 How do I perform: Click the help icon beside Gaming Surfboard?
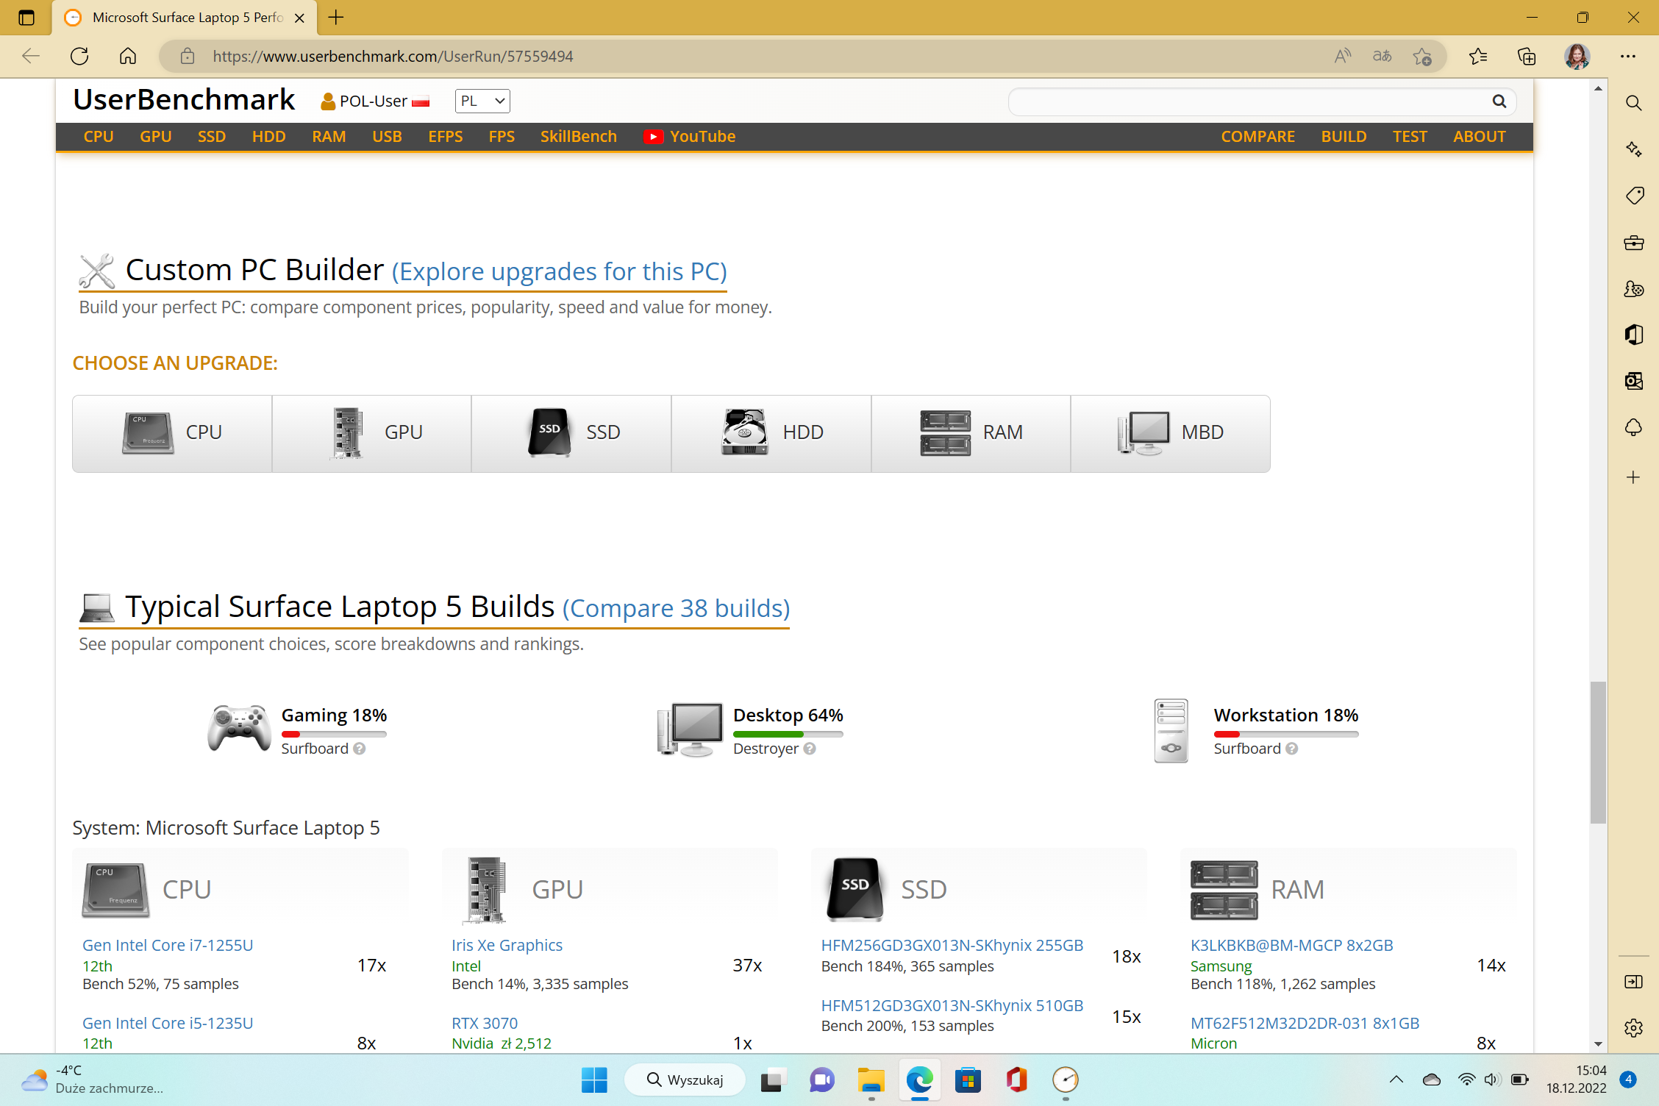[359, 749]
